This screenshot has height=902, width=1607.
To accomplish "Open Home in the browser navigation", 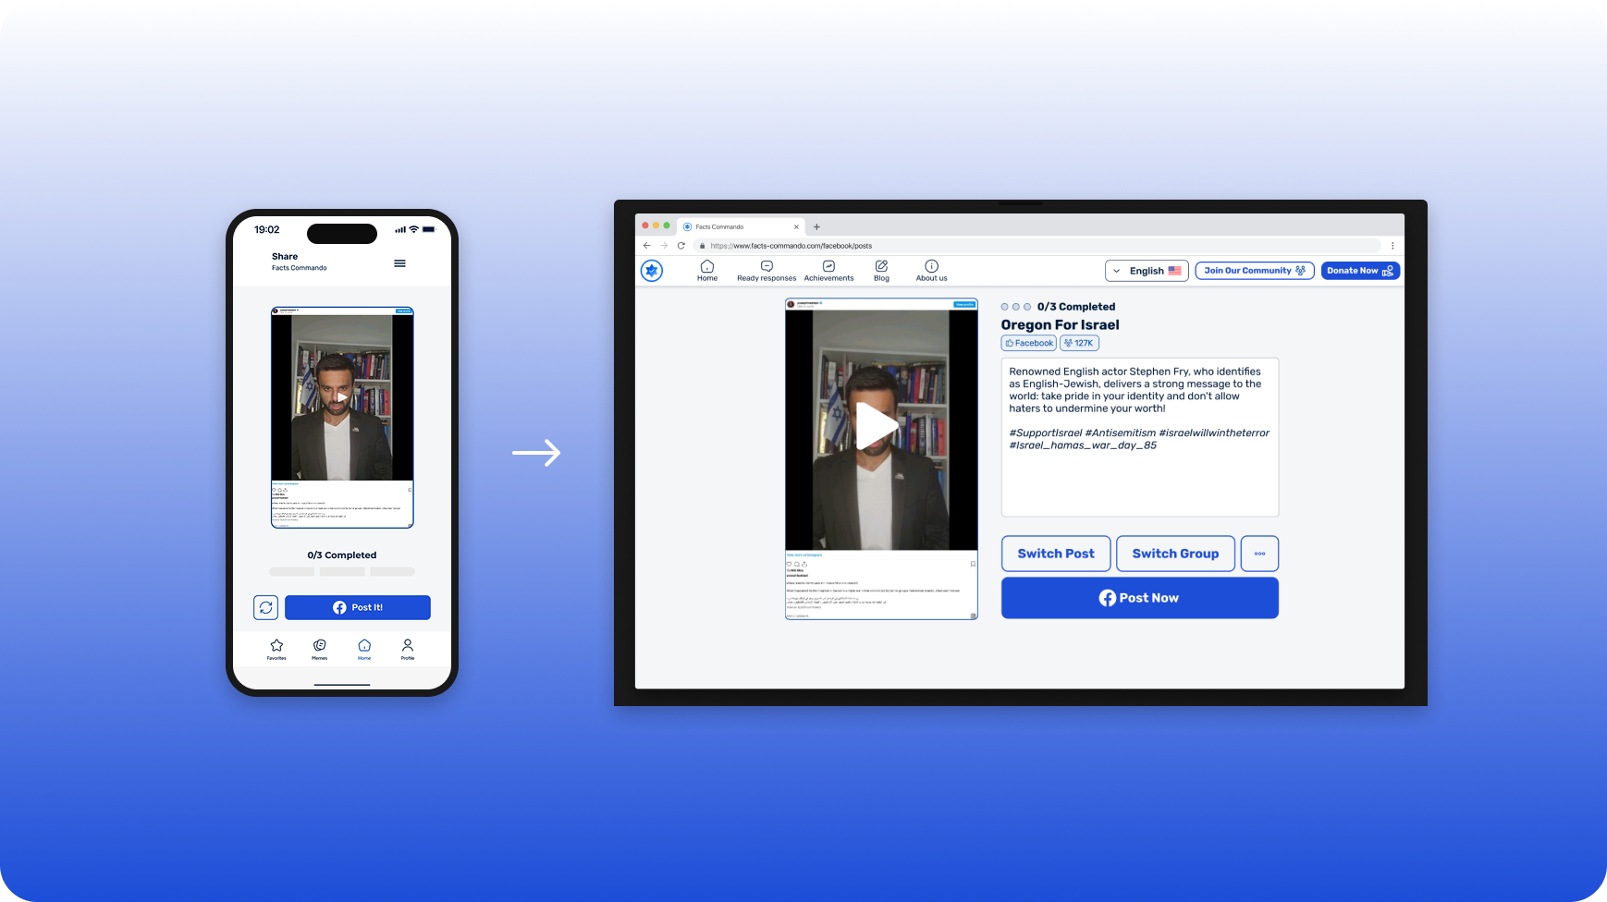I will point(707,271).
